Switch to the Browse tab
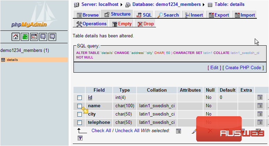 87,15
